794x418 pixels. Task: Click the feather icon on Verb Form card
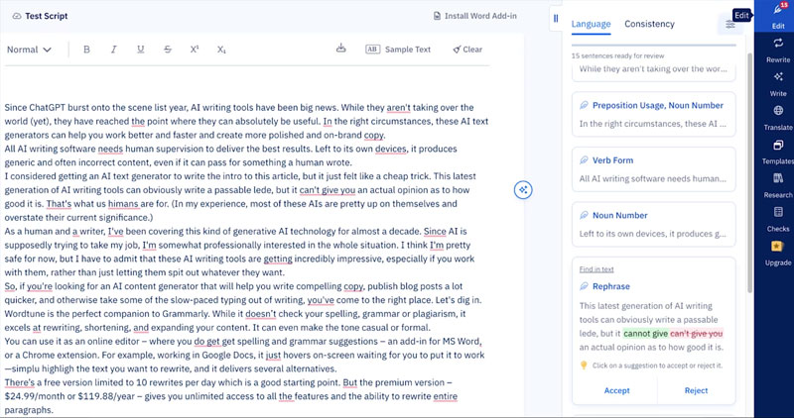click(x=584, y=160)
